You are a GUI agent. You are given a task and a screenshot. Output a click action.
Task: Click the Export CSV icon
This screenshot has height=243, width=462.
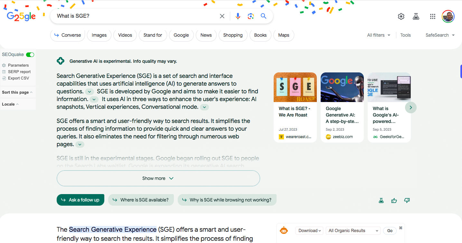click(4, 78)
